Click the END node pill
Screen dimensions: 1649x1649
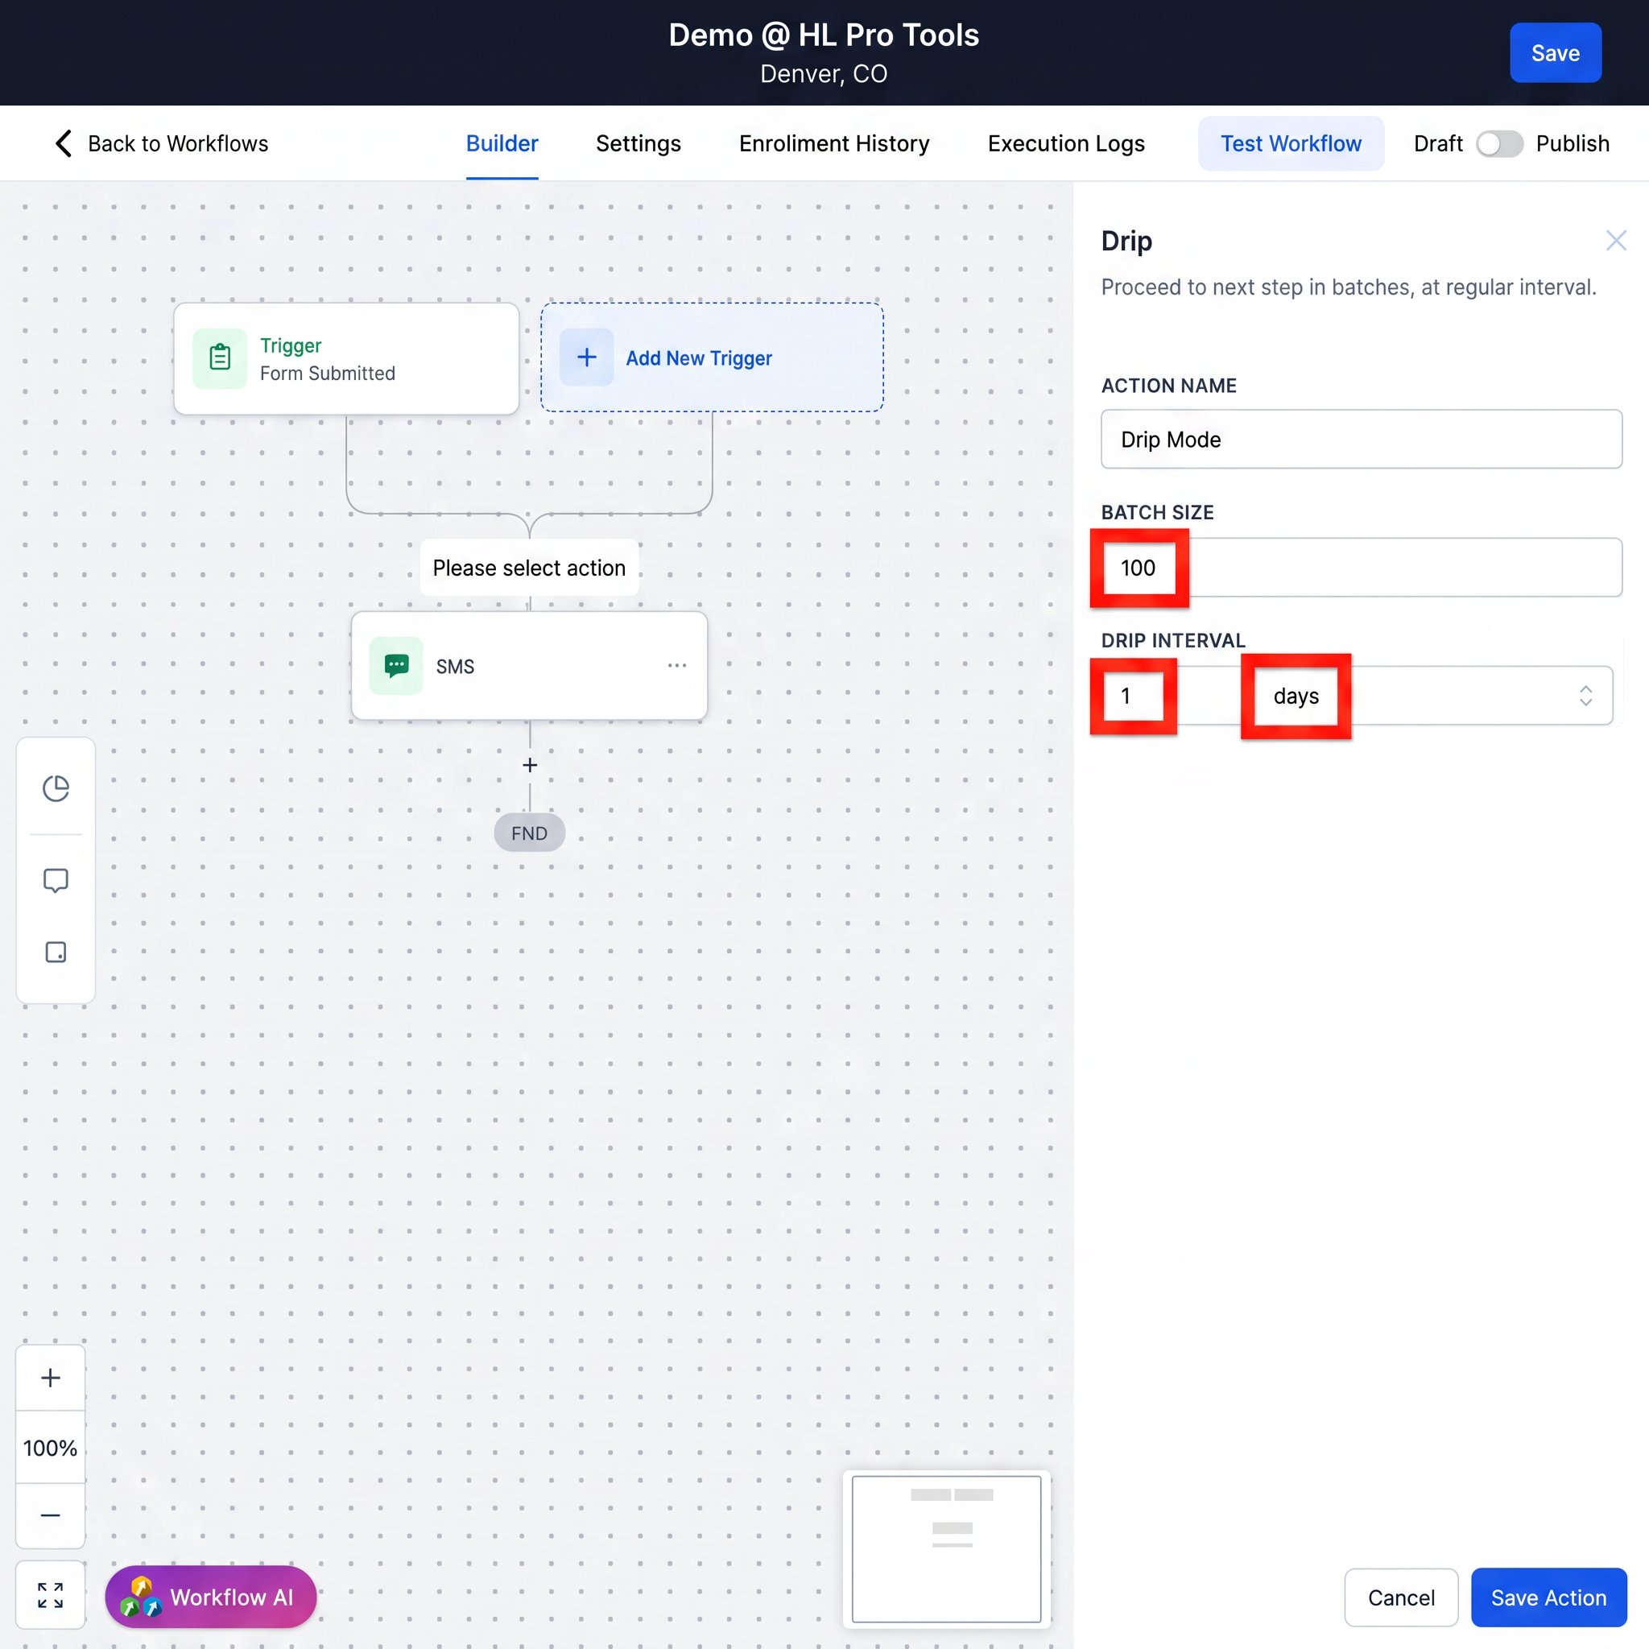click(529, 833)
